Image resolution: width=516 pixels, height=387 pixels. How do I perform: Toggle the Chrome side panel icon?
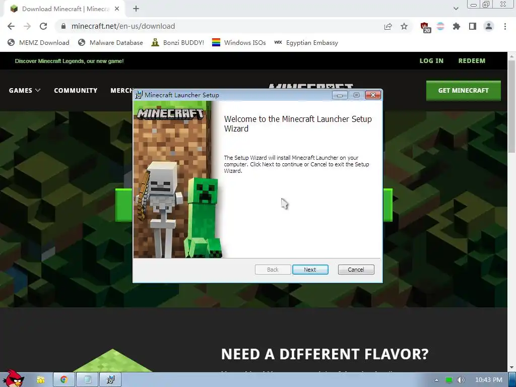(473, 26)
